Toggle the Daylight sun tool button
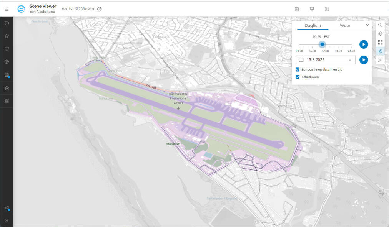389x227 pixels. 380,51
